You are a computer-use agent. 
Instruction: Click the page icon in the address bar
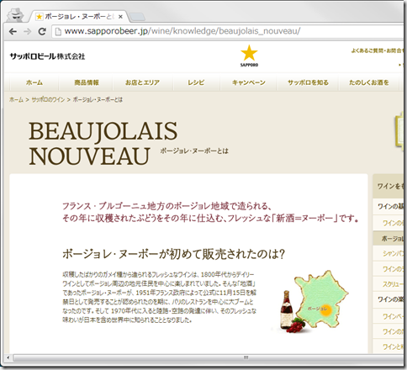point(58,31)
